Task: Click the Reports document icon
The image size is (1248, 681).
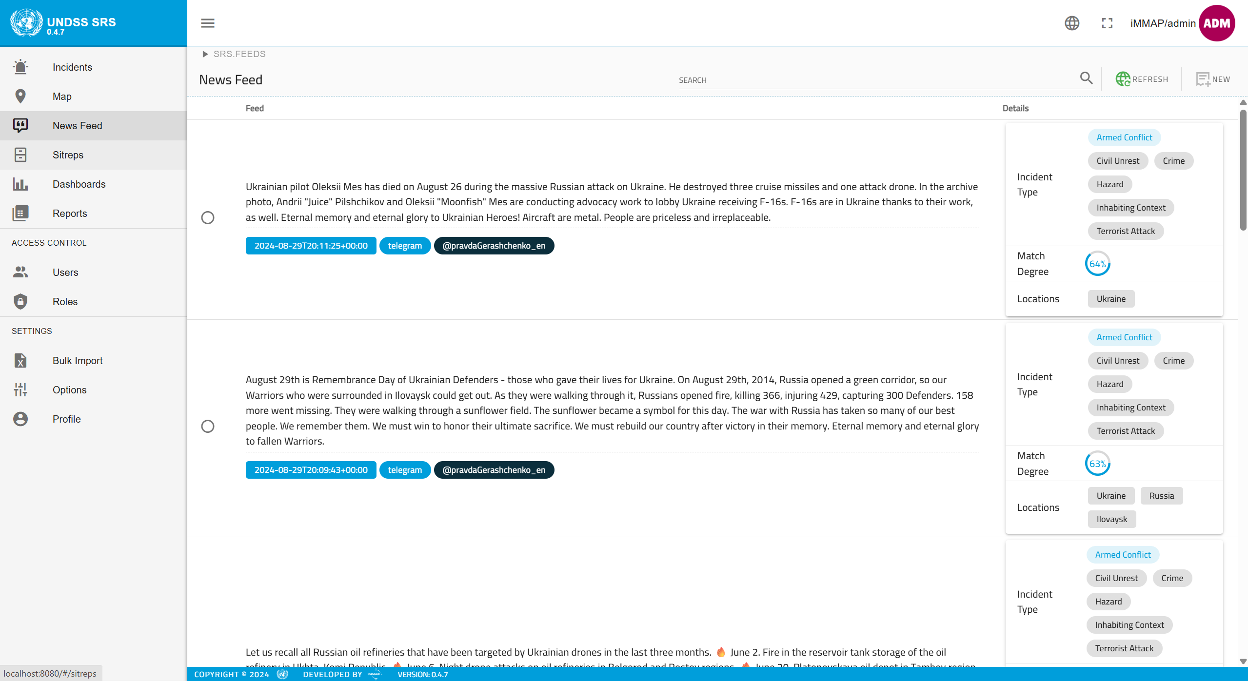Action: tap(20, 213)
